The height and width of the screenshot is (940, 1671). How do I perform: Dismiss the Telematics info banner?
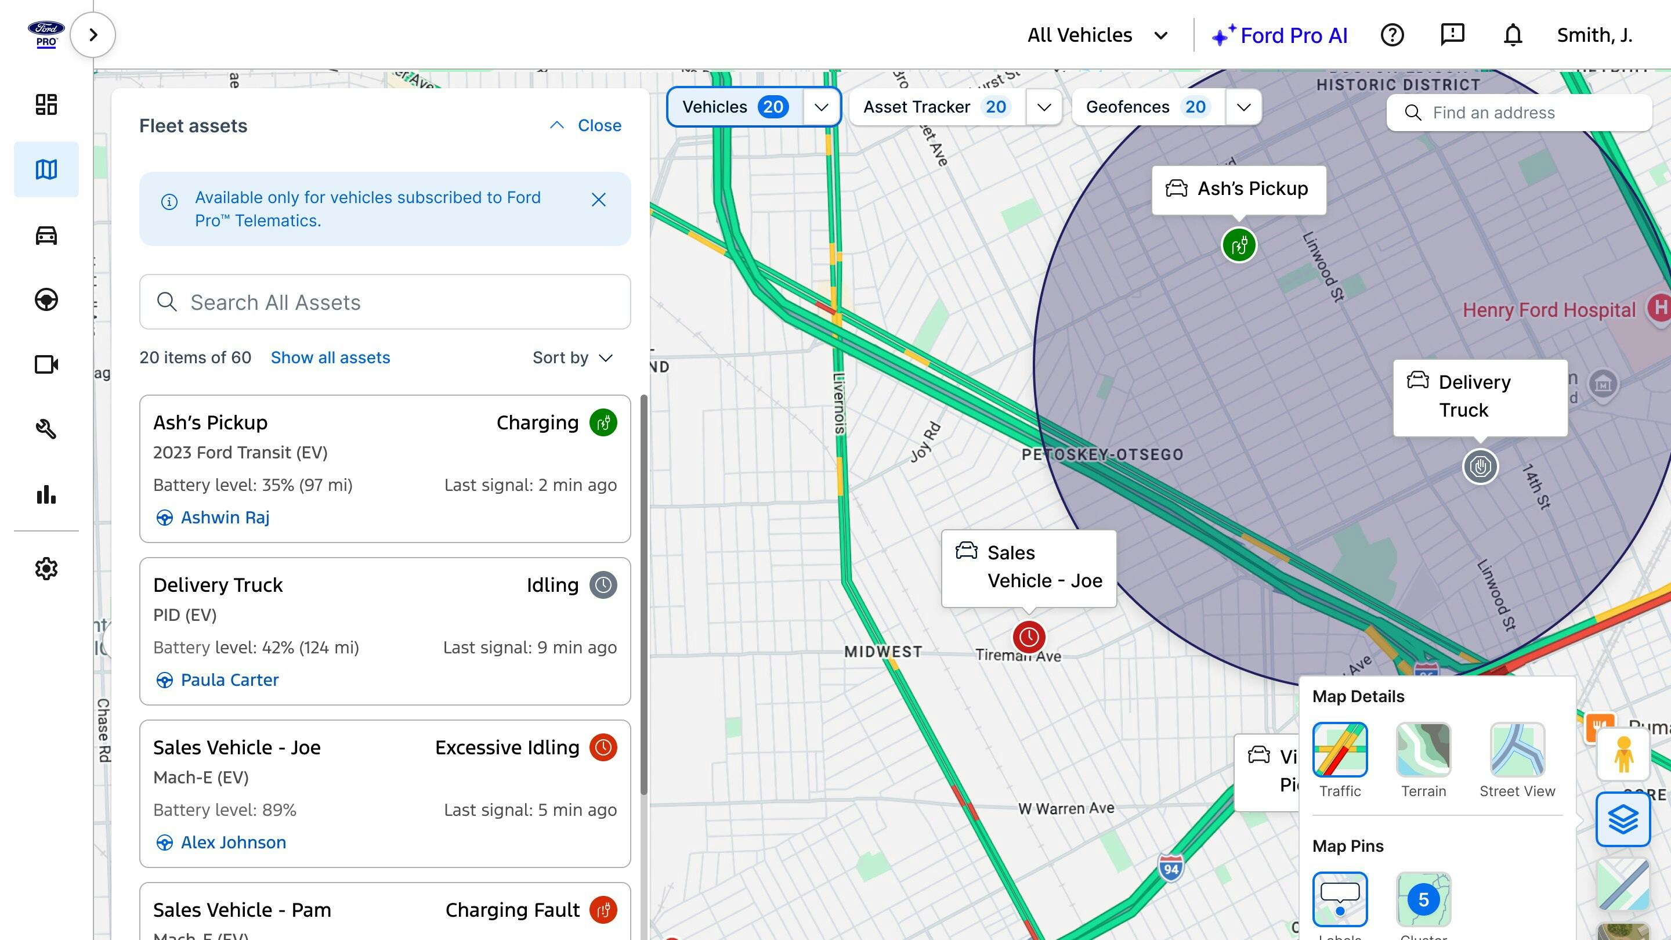click(x=599, y=200)
